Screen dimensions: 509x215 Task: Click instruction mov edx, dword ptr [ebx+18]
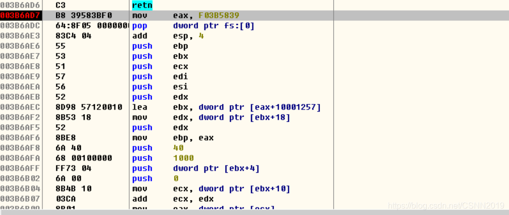coord(211,118)
